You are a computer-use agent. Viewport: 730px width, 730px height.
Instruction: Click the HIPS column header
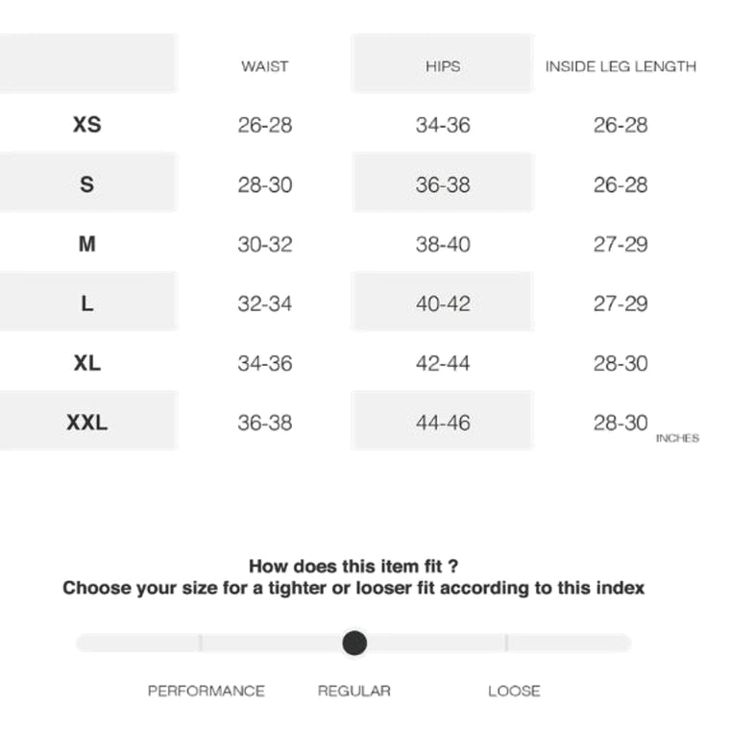pos(443,66)
